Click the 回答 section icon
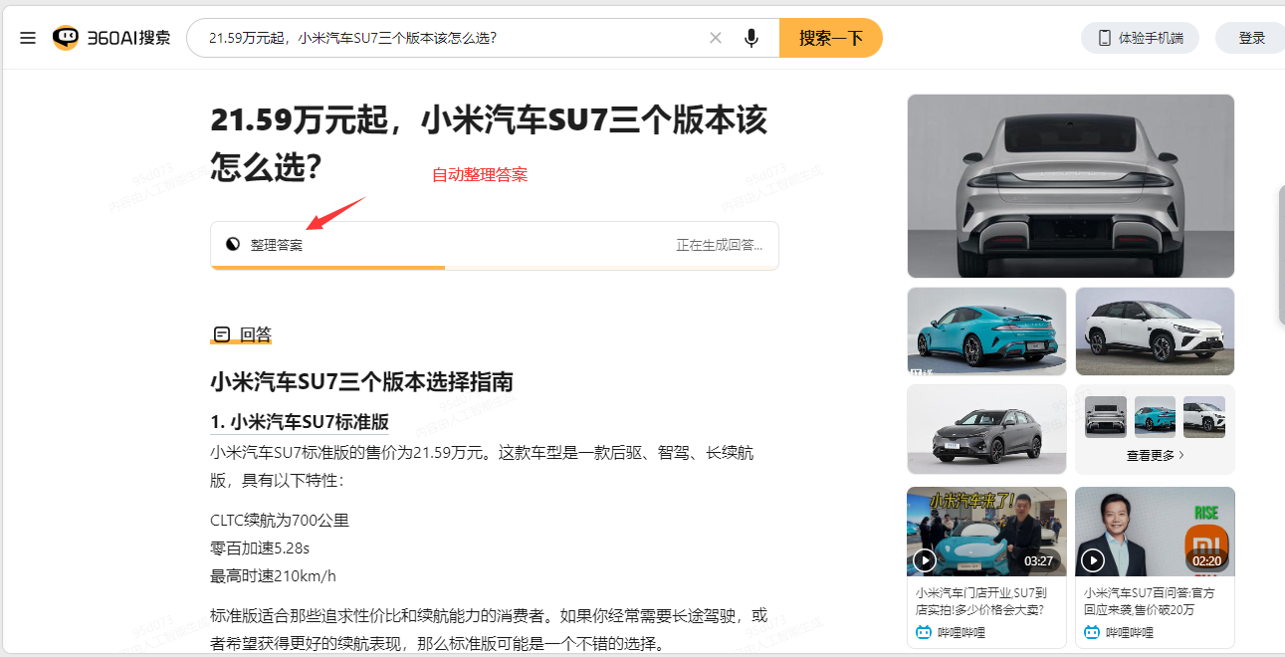The image size is (1285, 657). click(x=222, y=334)
